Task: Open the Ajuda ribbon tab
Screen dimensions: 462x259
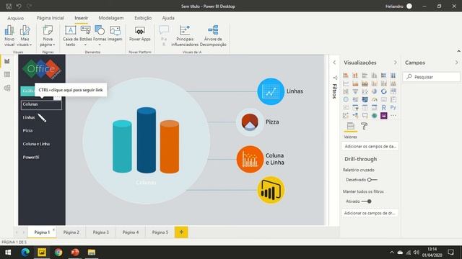Action: point(168,18)
